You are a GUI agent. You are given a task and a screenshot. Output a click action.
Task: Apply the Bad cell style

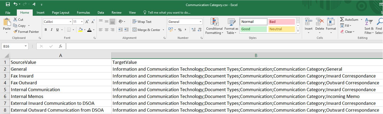(x=282, y=22)
